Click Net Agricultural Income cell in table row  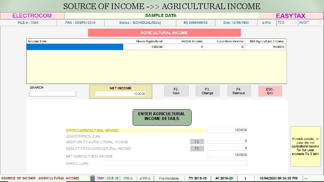pyautogui.click(x=265, y=47)
